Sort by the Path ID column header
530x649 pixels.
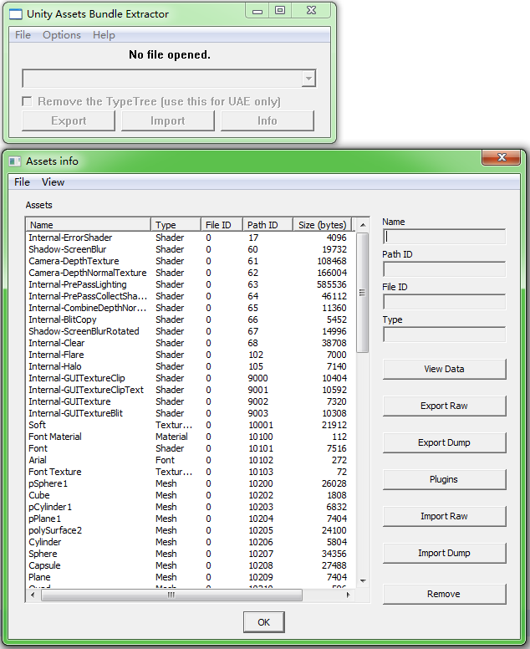tap(268, 225)
